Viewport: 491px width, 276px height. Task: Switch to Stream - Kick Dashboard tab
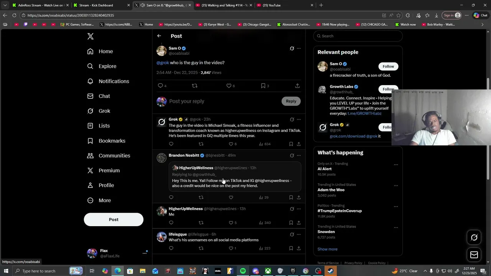tap(101, 5)
